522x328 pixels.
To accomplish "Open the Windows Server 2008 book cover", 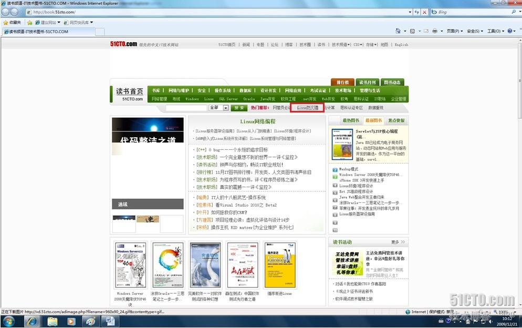I will 130,265.
